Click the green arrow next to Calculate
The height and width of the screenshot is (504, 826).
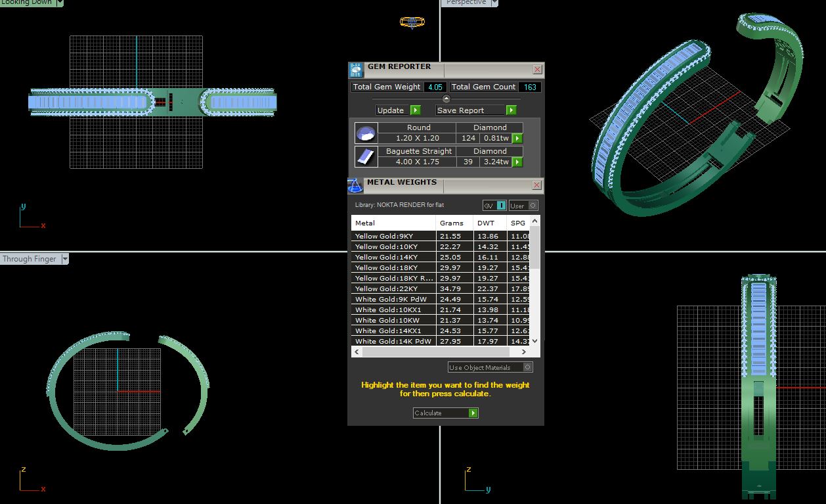tap(473, 413)
